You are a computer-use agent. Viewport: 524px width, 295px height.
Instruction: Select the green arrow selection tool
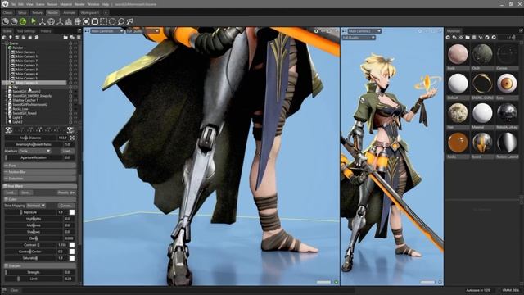(33, 21)
